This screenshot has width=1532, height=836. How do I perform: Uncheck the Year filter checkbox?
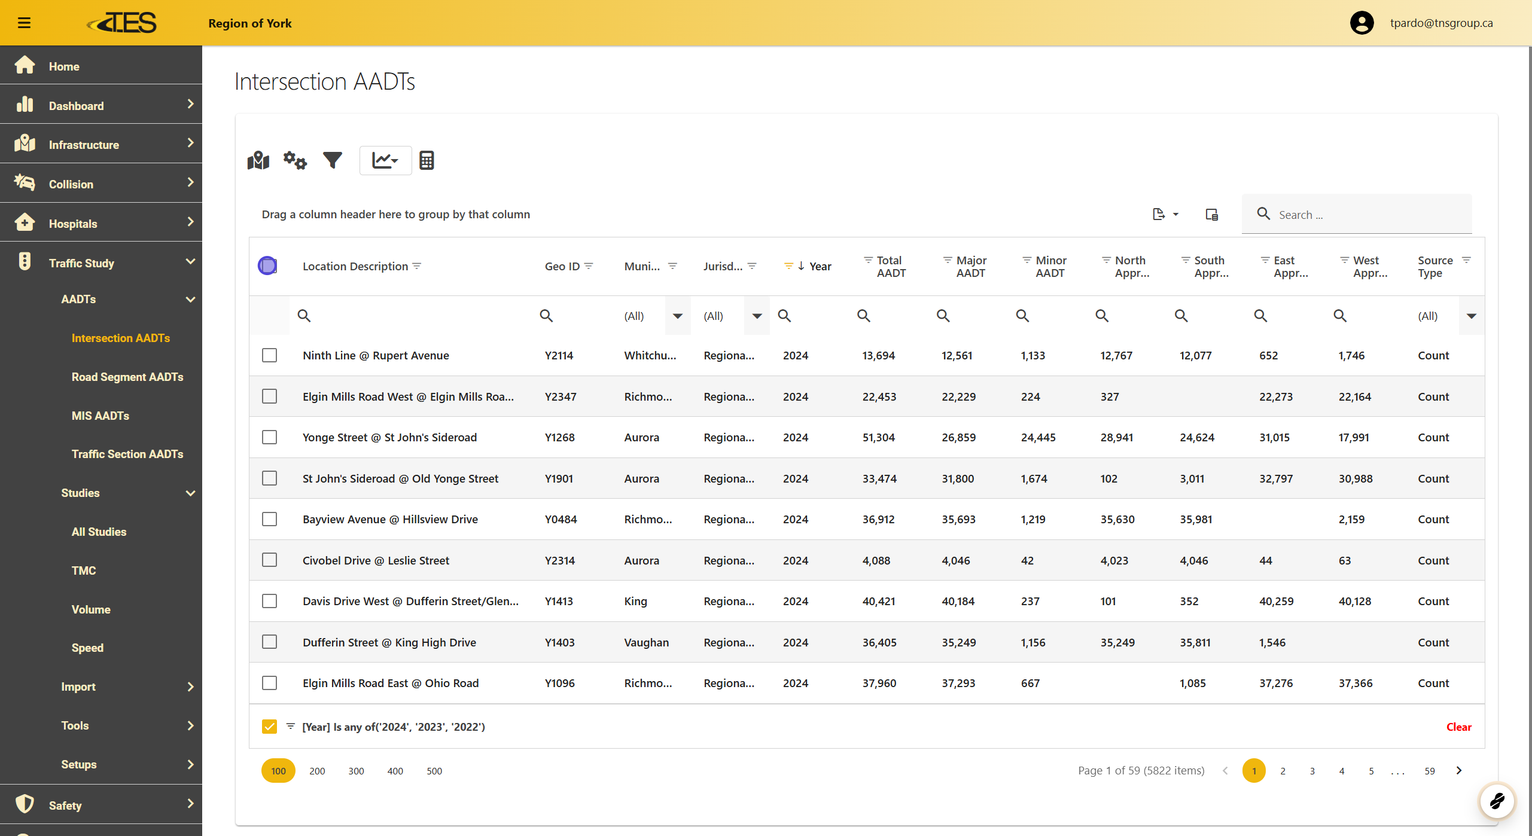tap(269, 727)
